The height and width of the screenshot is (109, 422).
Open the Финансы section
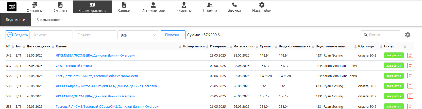pos(35,7)
